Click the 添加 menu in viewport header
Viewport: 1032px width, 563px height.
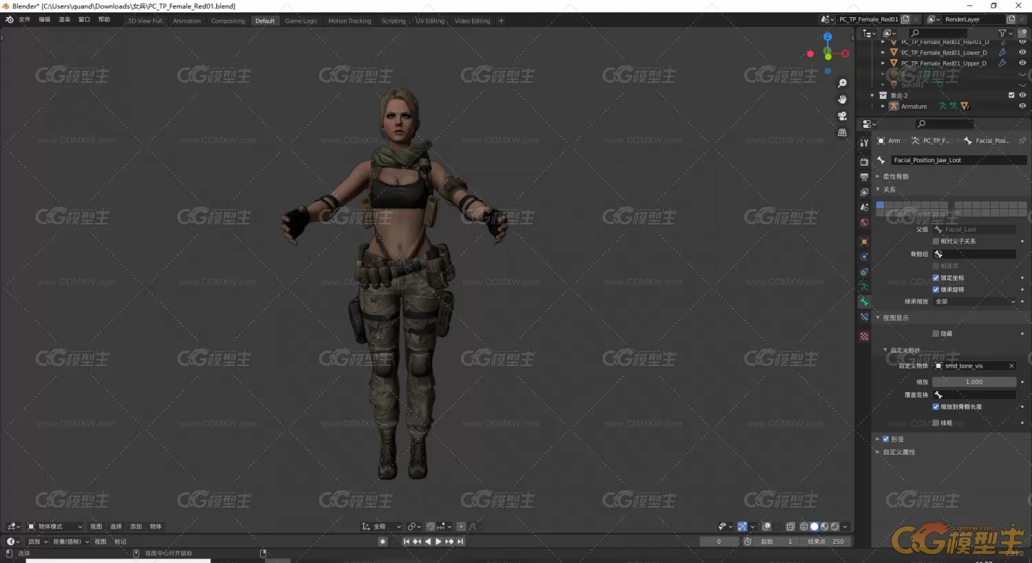click(136, 527)
